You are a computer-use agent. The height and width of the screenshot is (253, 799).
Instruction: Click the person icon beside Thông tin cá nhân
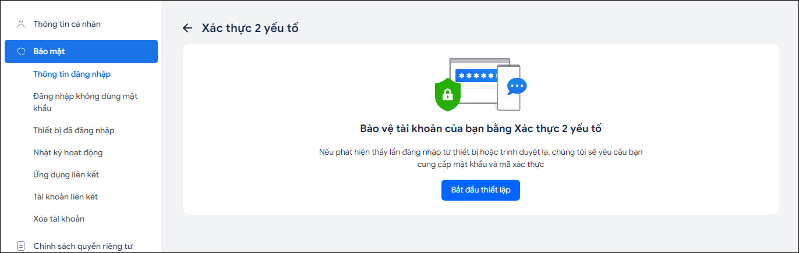(x=21, y=24)
